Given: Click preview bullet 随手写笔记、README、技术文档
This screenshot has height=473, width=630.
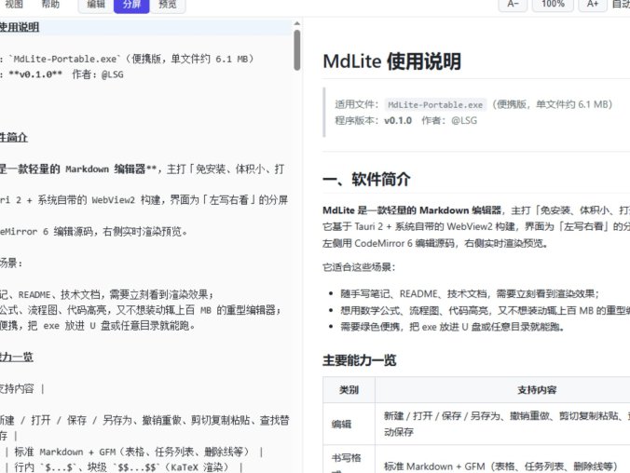Looking at the screenshot, I should pos(470,294).
